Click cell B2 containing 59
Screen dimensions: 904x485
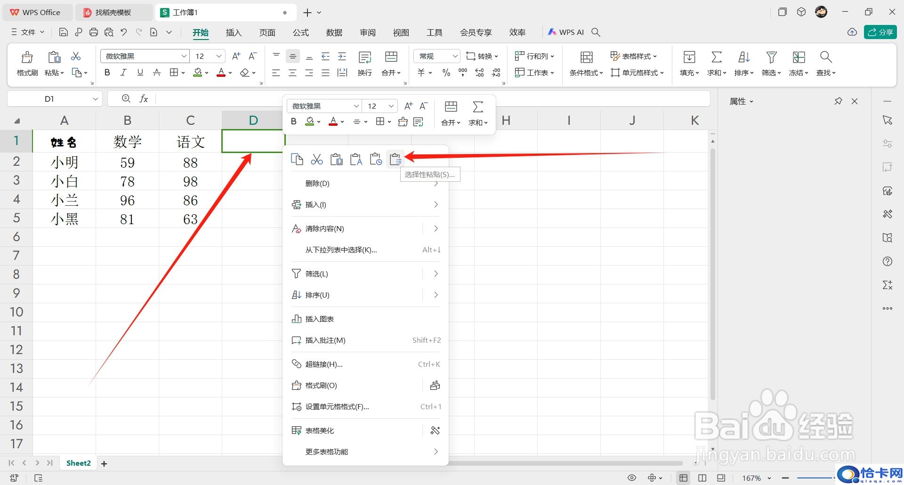pos(127,162)
